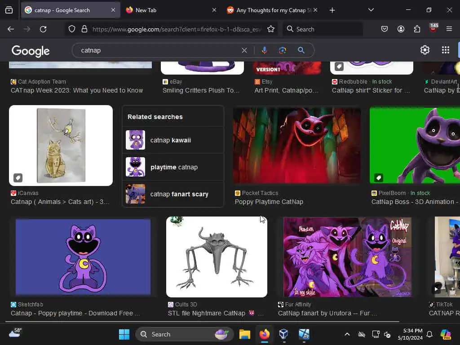Go to Google homepage logo
The height and width of the screenshot is (345, 460).
[31, 51]
